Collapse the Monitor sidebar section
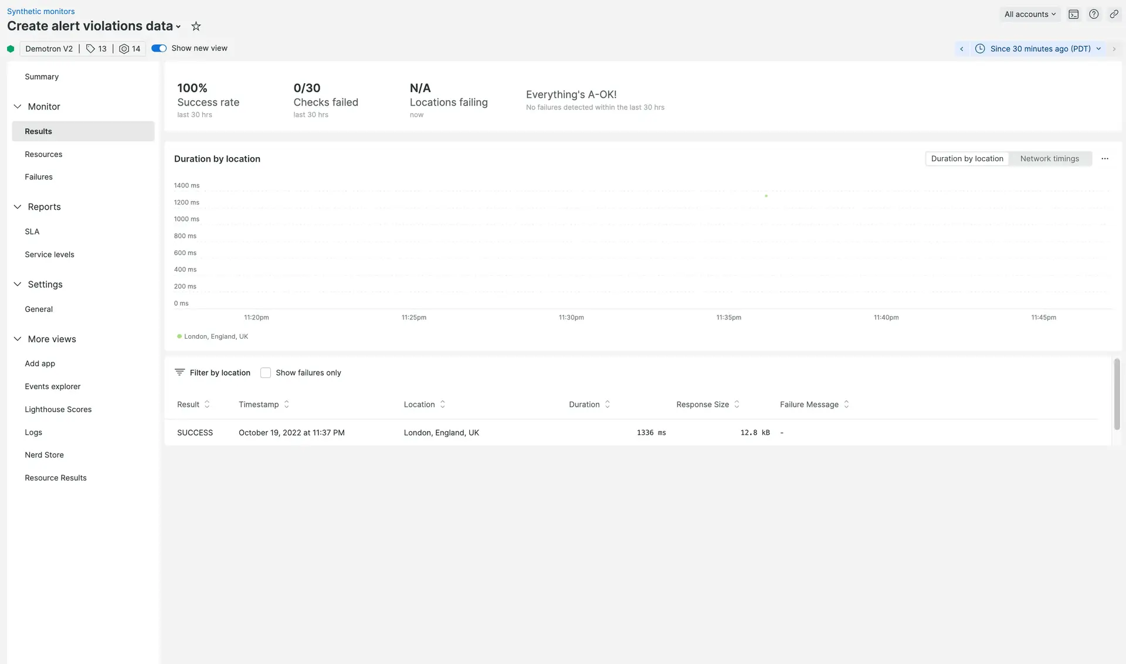The image size is (1126, 664). (x=18, y=107)
